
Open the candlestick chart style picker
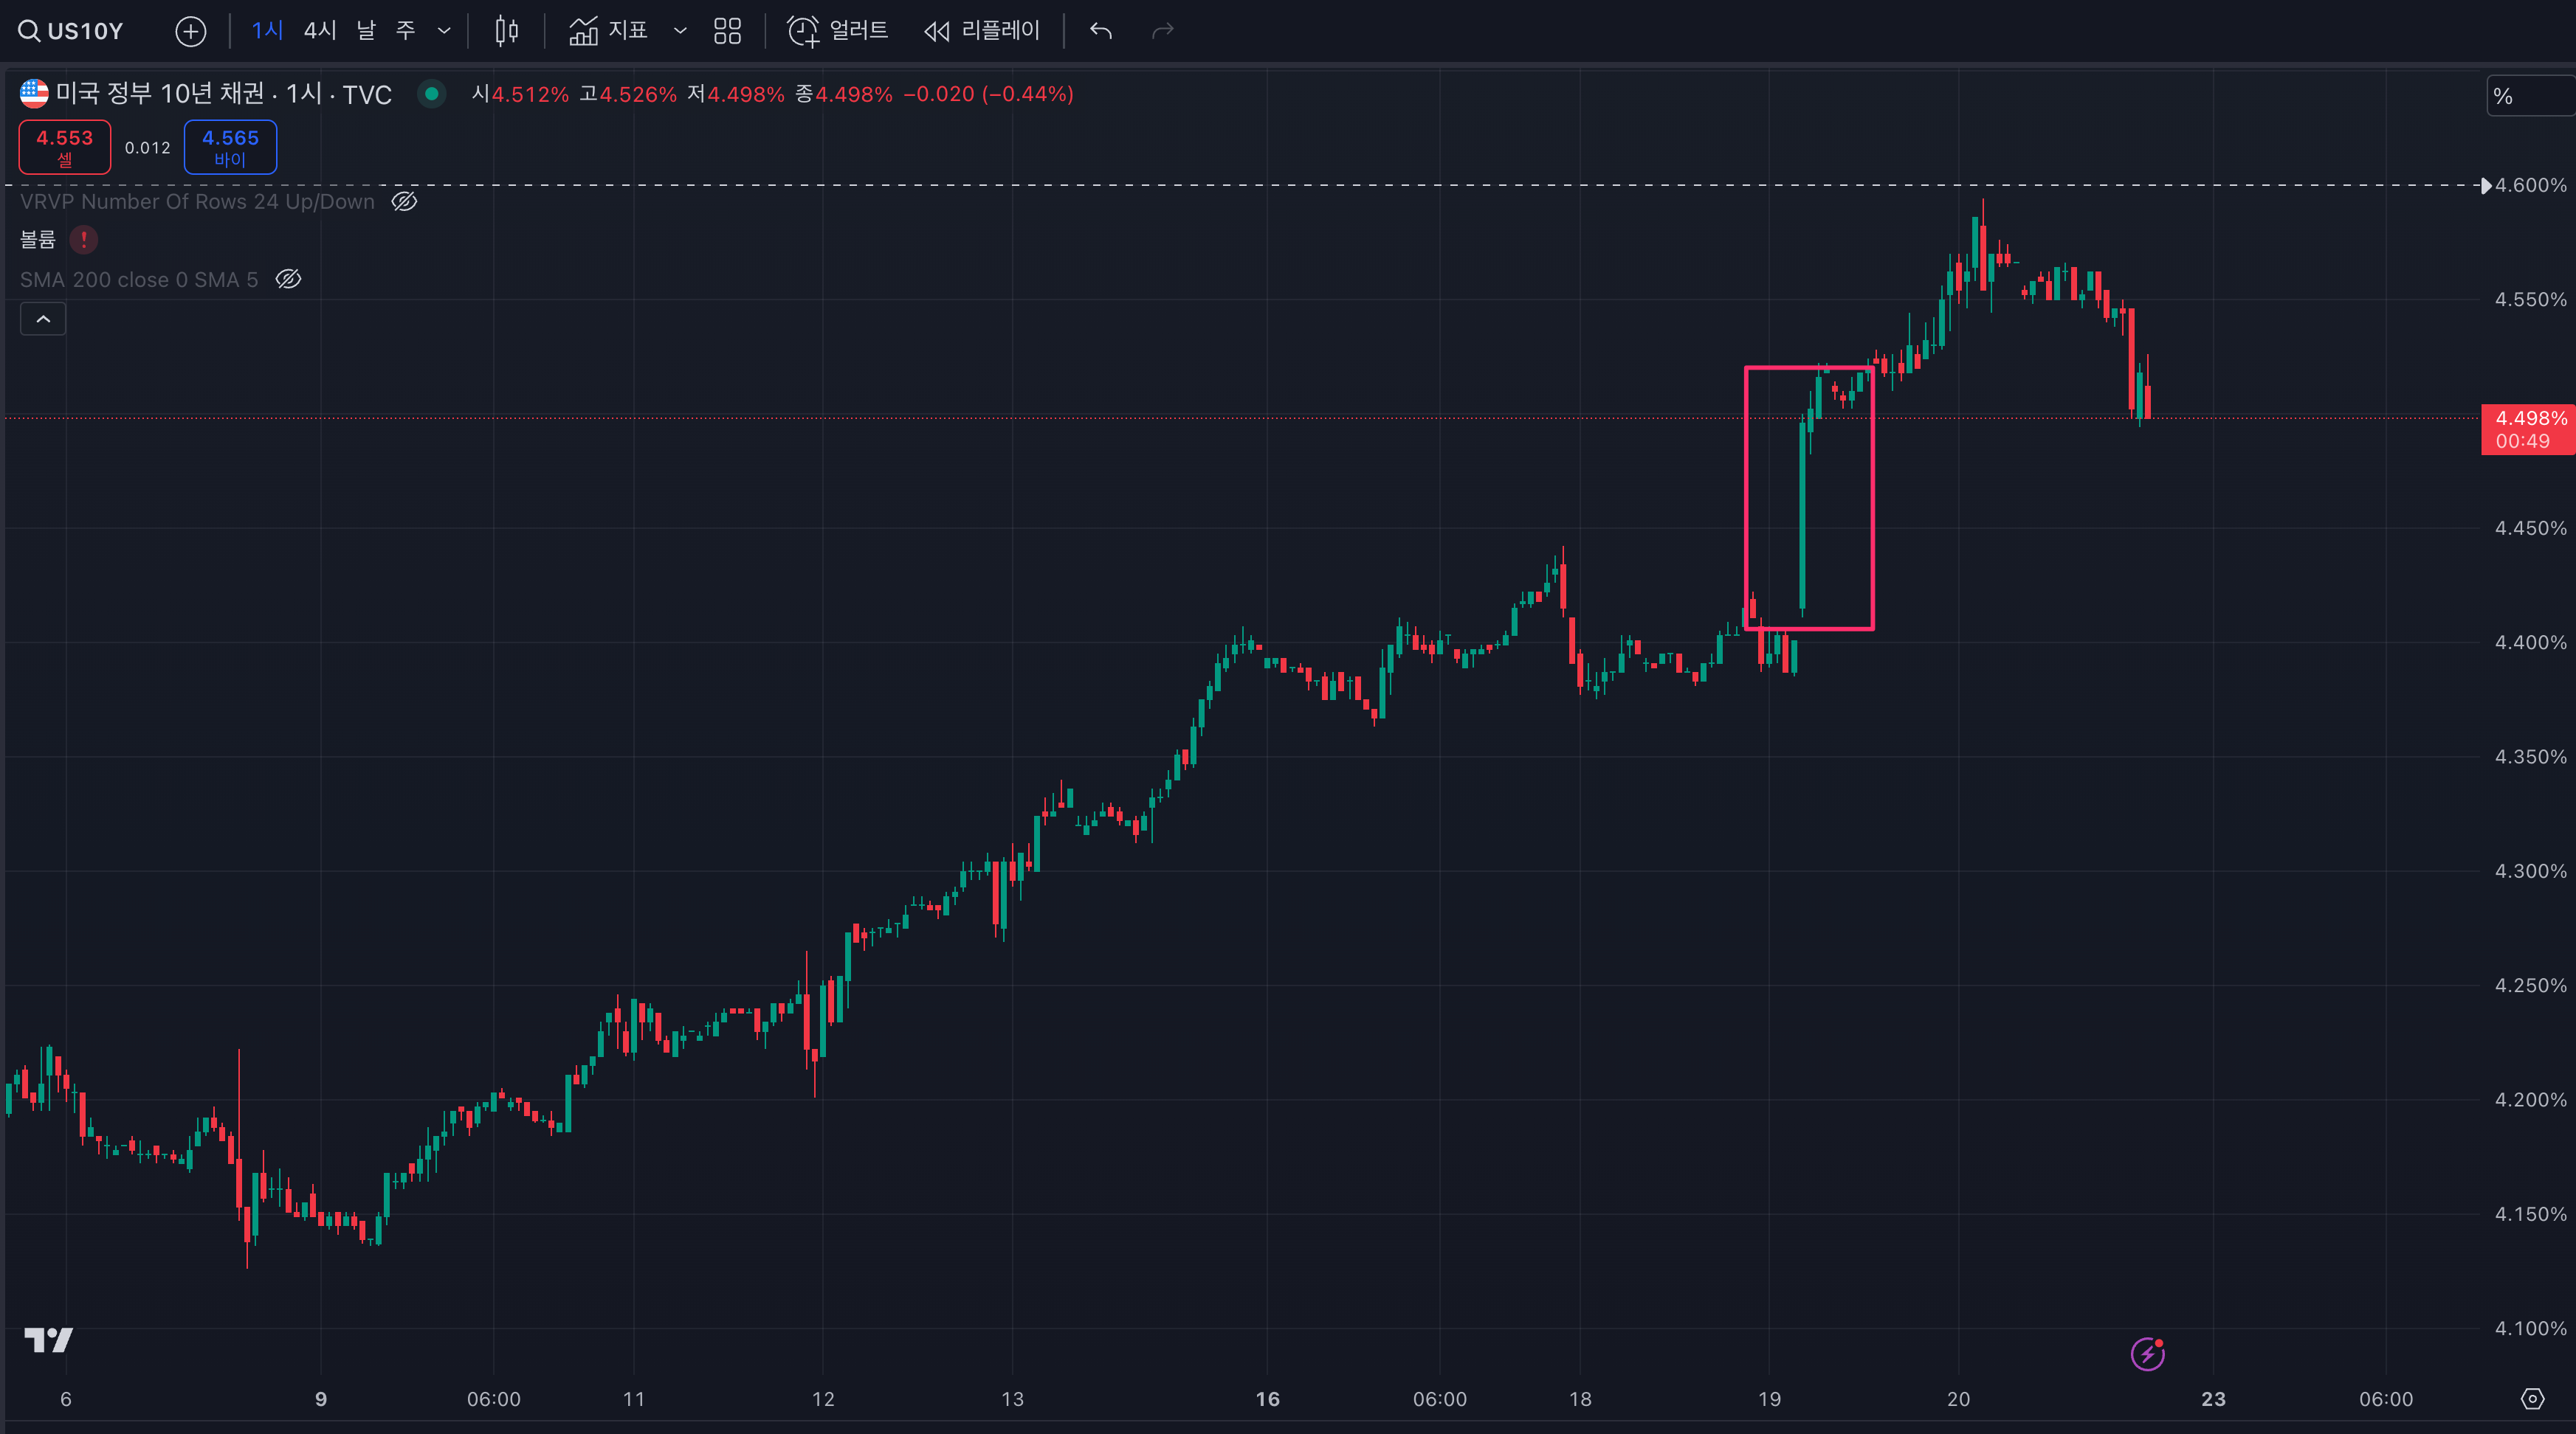tap(507, 31)
